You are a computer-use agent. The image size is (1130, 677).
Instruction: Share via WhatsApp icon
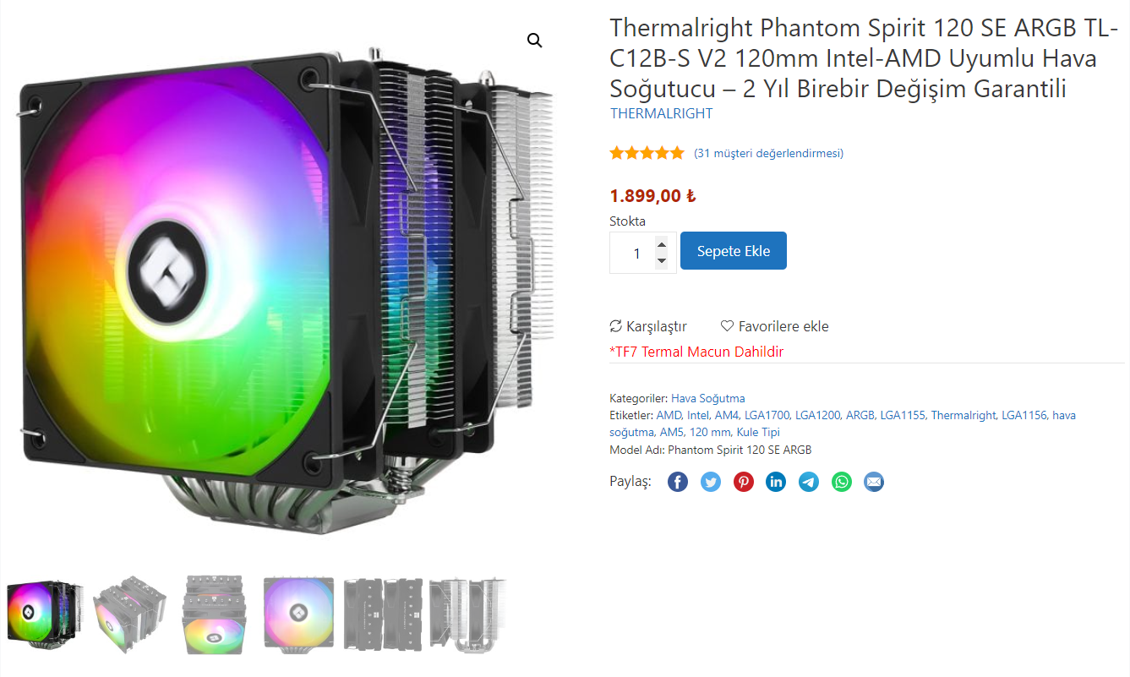point(842,482)
